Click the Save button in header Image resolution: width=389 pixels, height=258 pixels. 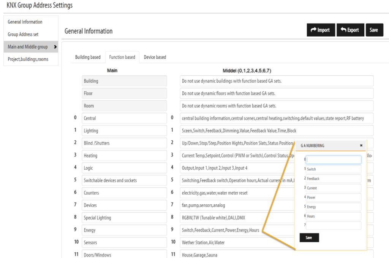[x=374, y=30]
